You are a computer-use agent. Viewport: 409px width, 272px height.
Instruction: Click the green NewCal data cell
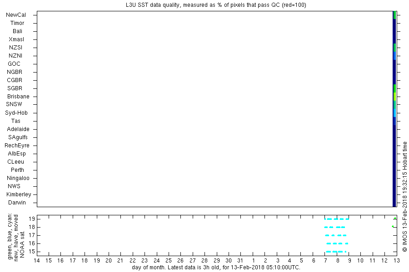click(x=394, y=15)
